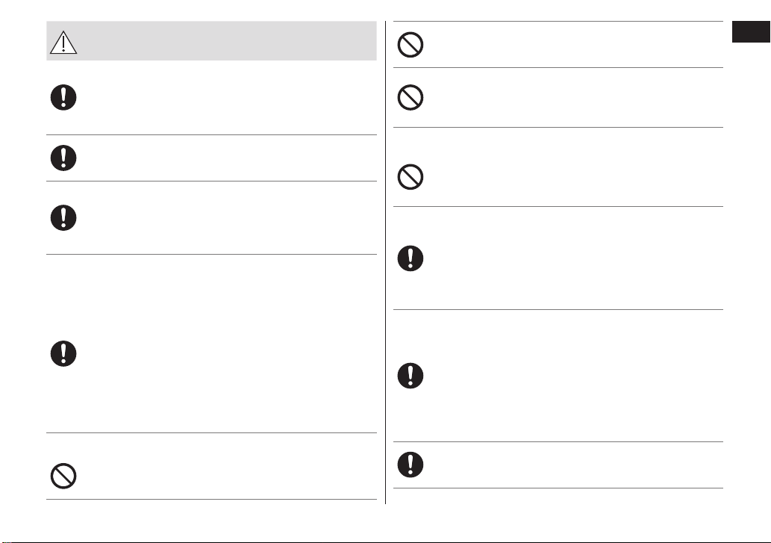Click the fourth exclamation icon in left column
Screen dimensions: 771x543
point(63,353)
